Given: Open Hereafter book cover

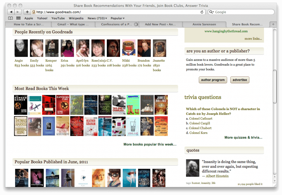Looking at the screenshot, I should (52, 178).
